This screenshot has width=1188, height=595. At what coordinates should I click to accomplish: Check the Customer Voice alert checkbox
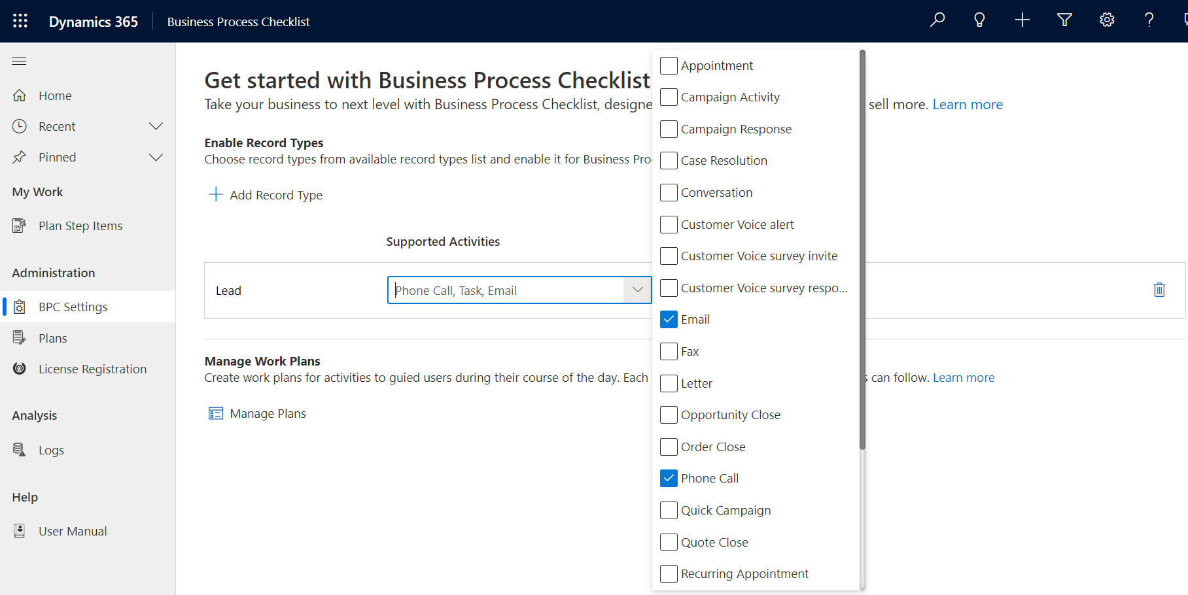[669, 224]
